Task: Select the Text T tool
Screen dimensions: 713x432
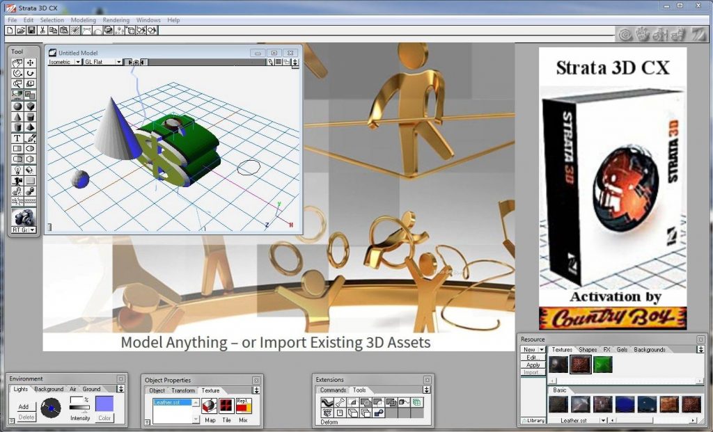Action: point(17,138)
